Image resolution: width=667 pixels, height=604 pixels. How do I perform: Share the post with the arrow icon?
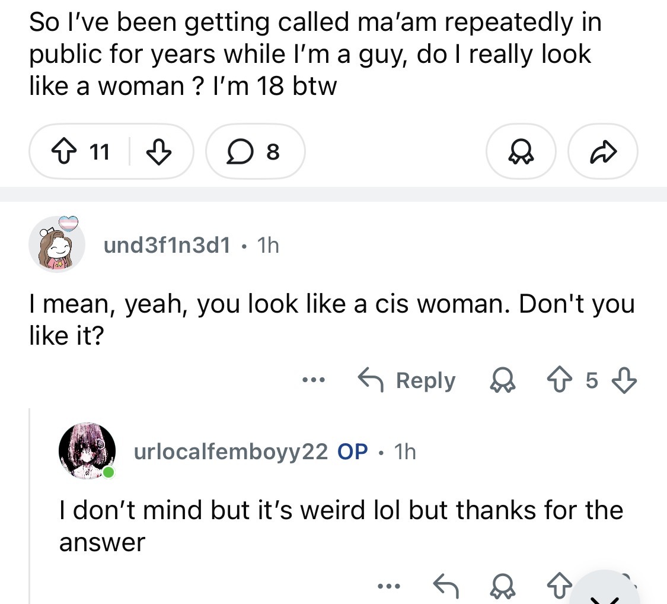[602, 152]
